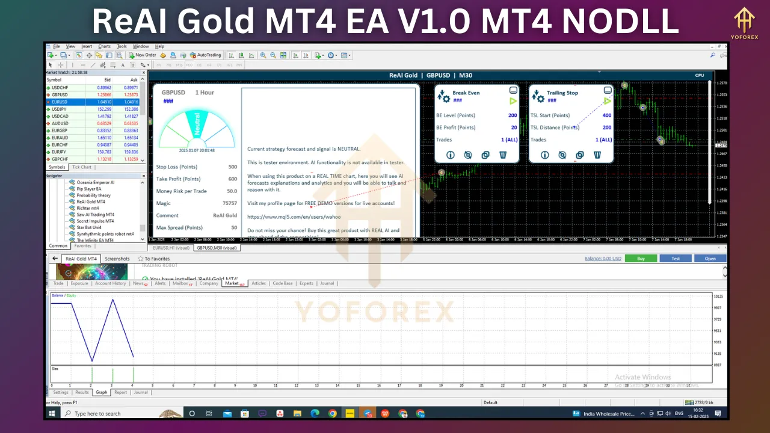
Task: Go back with the arrow button
Action: 54,259
